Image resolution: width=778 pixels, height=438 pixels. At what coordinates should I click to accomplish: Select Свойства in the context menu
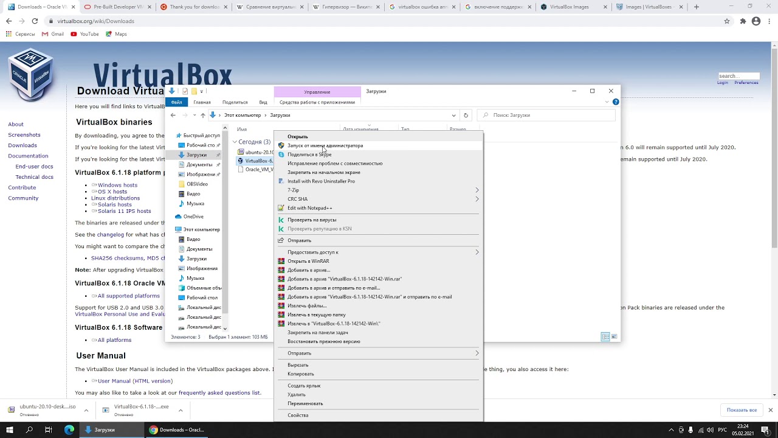[378, 415]
